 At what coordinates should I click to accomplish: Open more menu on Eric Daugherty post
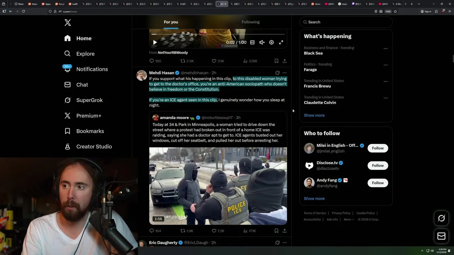point(284,243)
